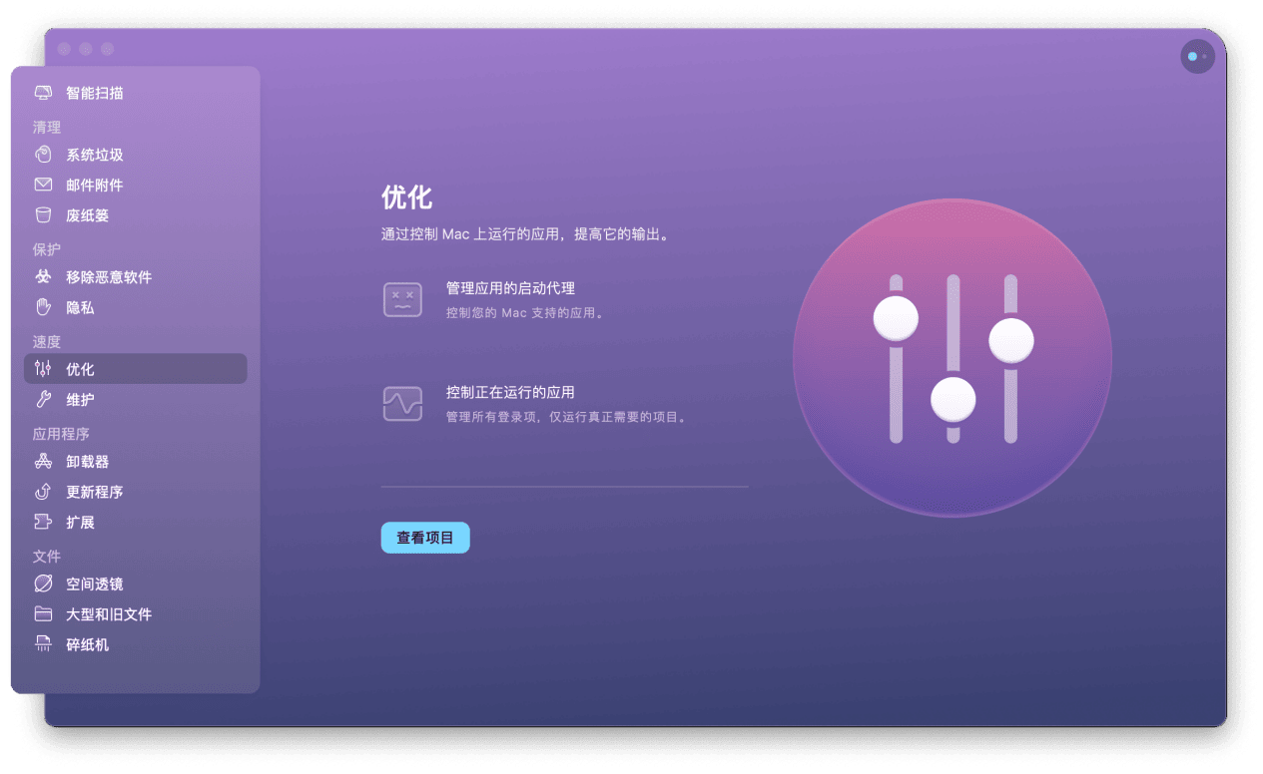Go to 更新程序 module
The width and height of the screenshot is (1263, 774).
(136, 492)
